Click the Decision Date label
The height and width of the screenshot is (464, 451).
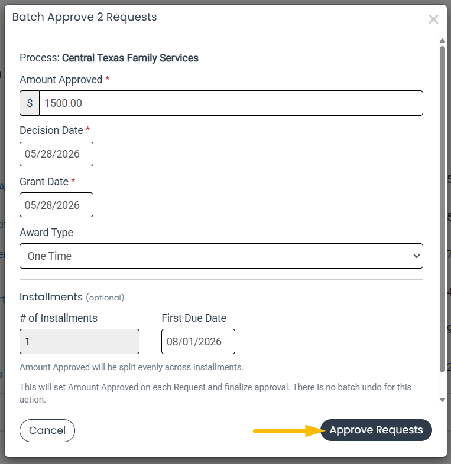click(x=51, y=130)
